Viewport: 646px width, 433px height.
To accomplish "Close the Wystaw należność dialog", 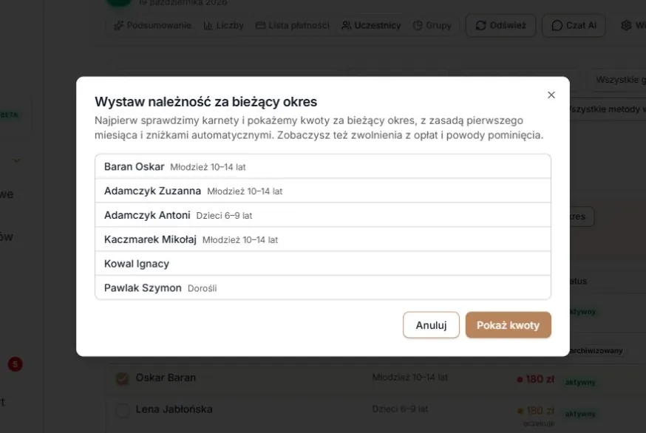I will tap(551, 95).
